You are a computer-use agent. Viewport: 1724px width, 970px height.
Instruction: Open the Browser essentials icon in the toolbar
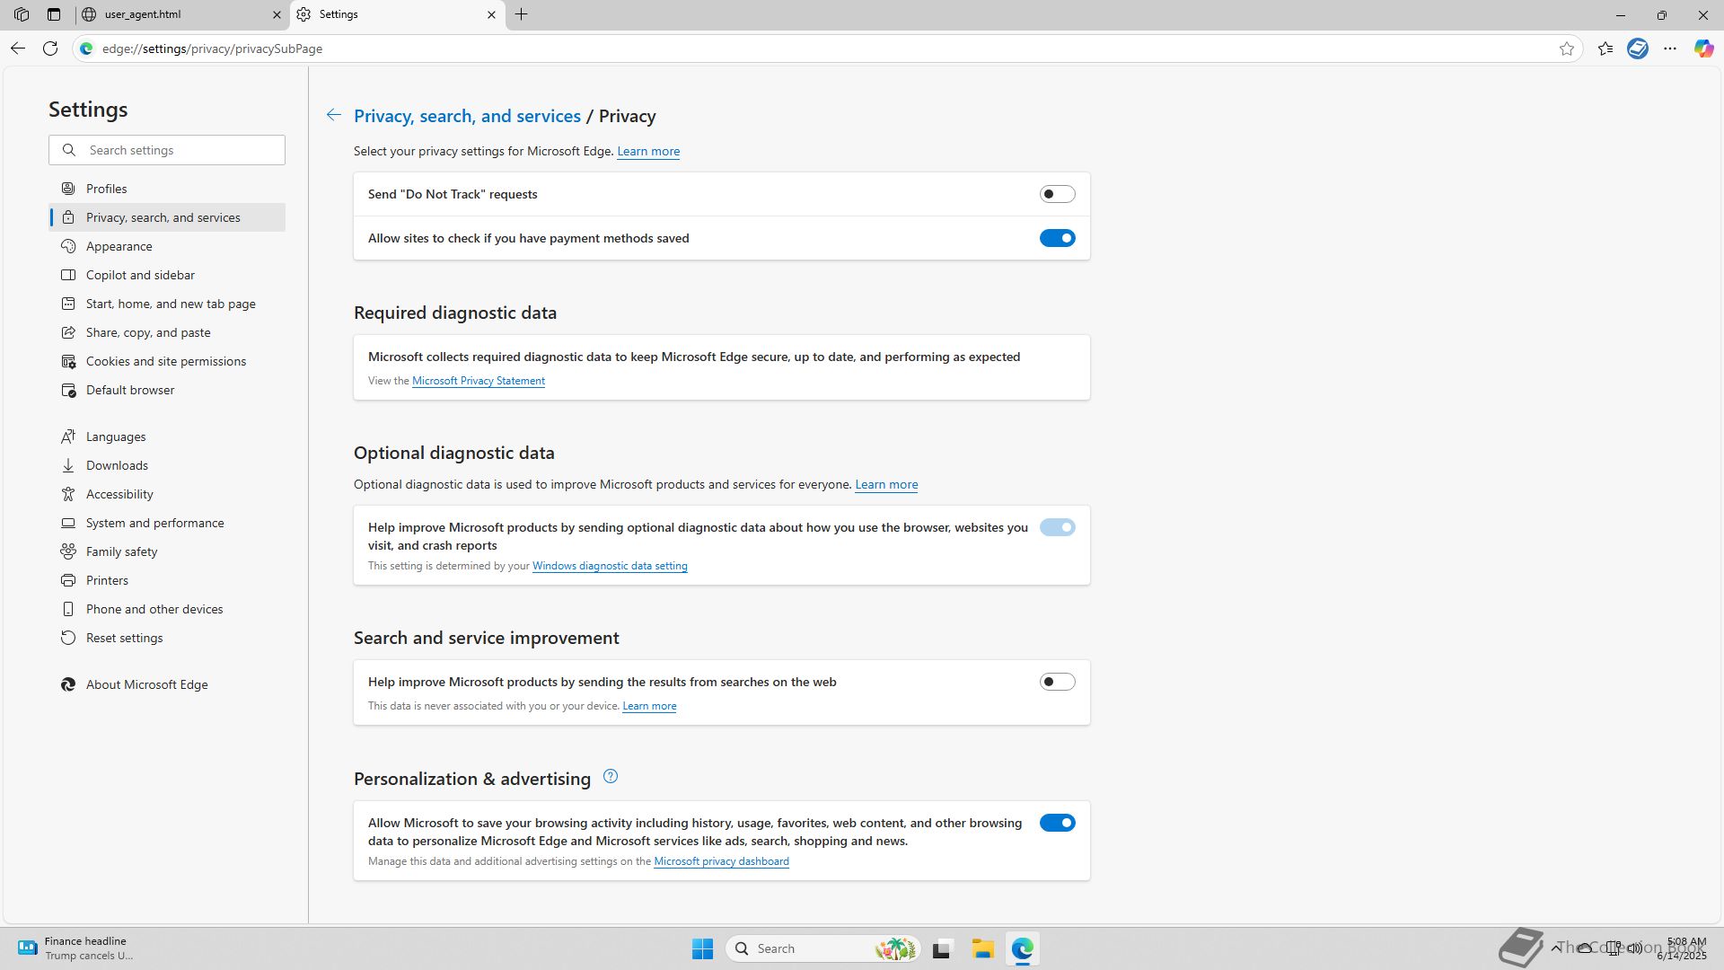tap(1638, 48)
